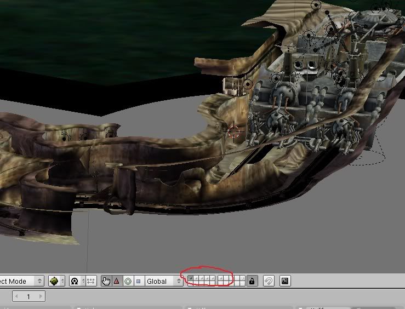Toggle layer 2 button in layer grid
The image size is (405, 309).
[196, 278]
